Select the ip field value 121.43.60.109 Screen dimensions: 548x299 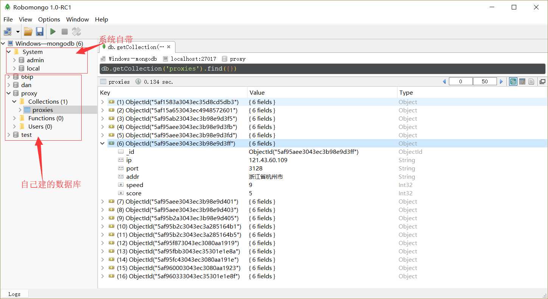[268, 160]
